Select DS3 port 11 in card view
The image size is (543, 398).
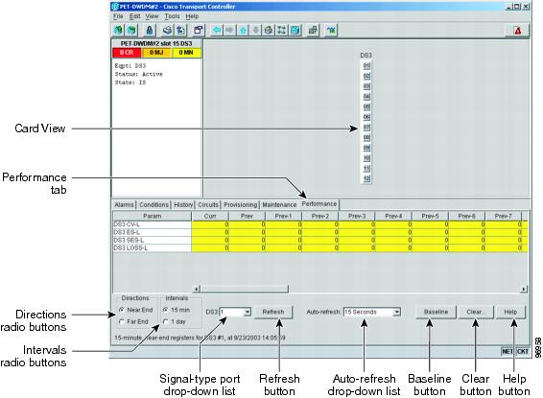(366, 169)
